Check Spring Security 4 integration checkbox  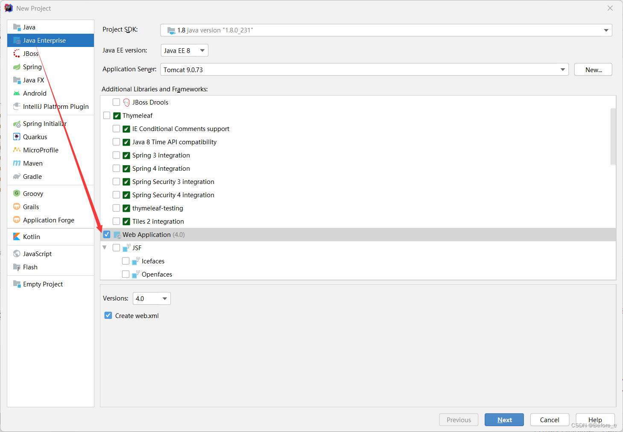pos(116,195)
